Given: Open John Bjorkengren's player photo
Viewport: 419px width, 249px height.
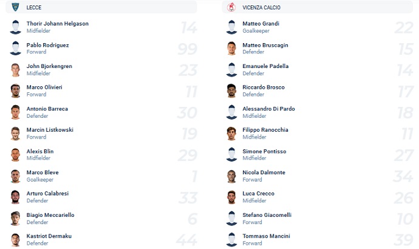Looking at the screenshot, I should coord(16,70).
